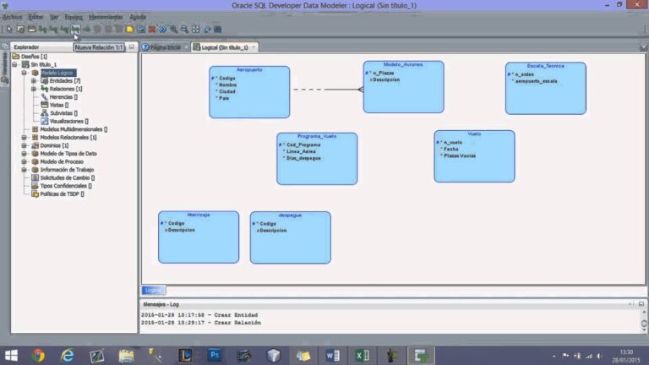Click the New Picture toolbar icon
649x365 pixels.
[x=141, y=30]
